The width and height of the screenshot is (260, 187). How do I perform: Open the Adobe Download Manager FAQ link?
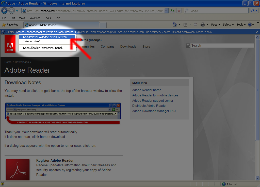pos(154,111)
